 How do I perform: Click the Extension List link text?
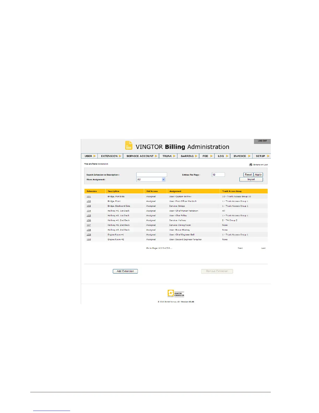click(x=261, y=165)
